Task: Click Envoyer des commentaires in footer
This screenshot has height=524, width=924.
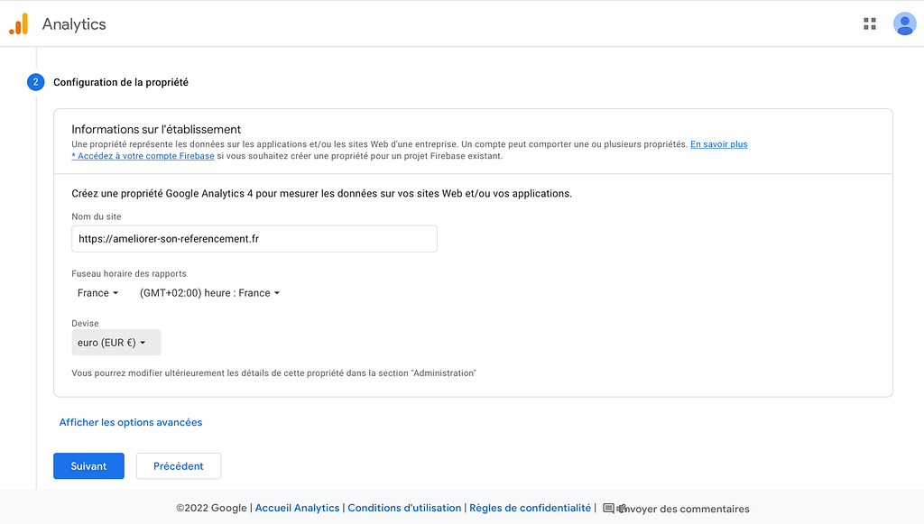Action: click(x=684, y=509)
